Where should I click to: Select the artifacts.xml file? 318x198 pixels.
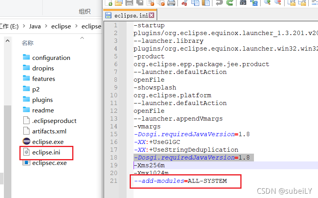click(x=49, y=131)
